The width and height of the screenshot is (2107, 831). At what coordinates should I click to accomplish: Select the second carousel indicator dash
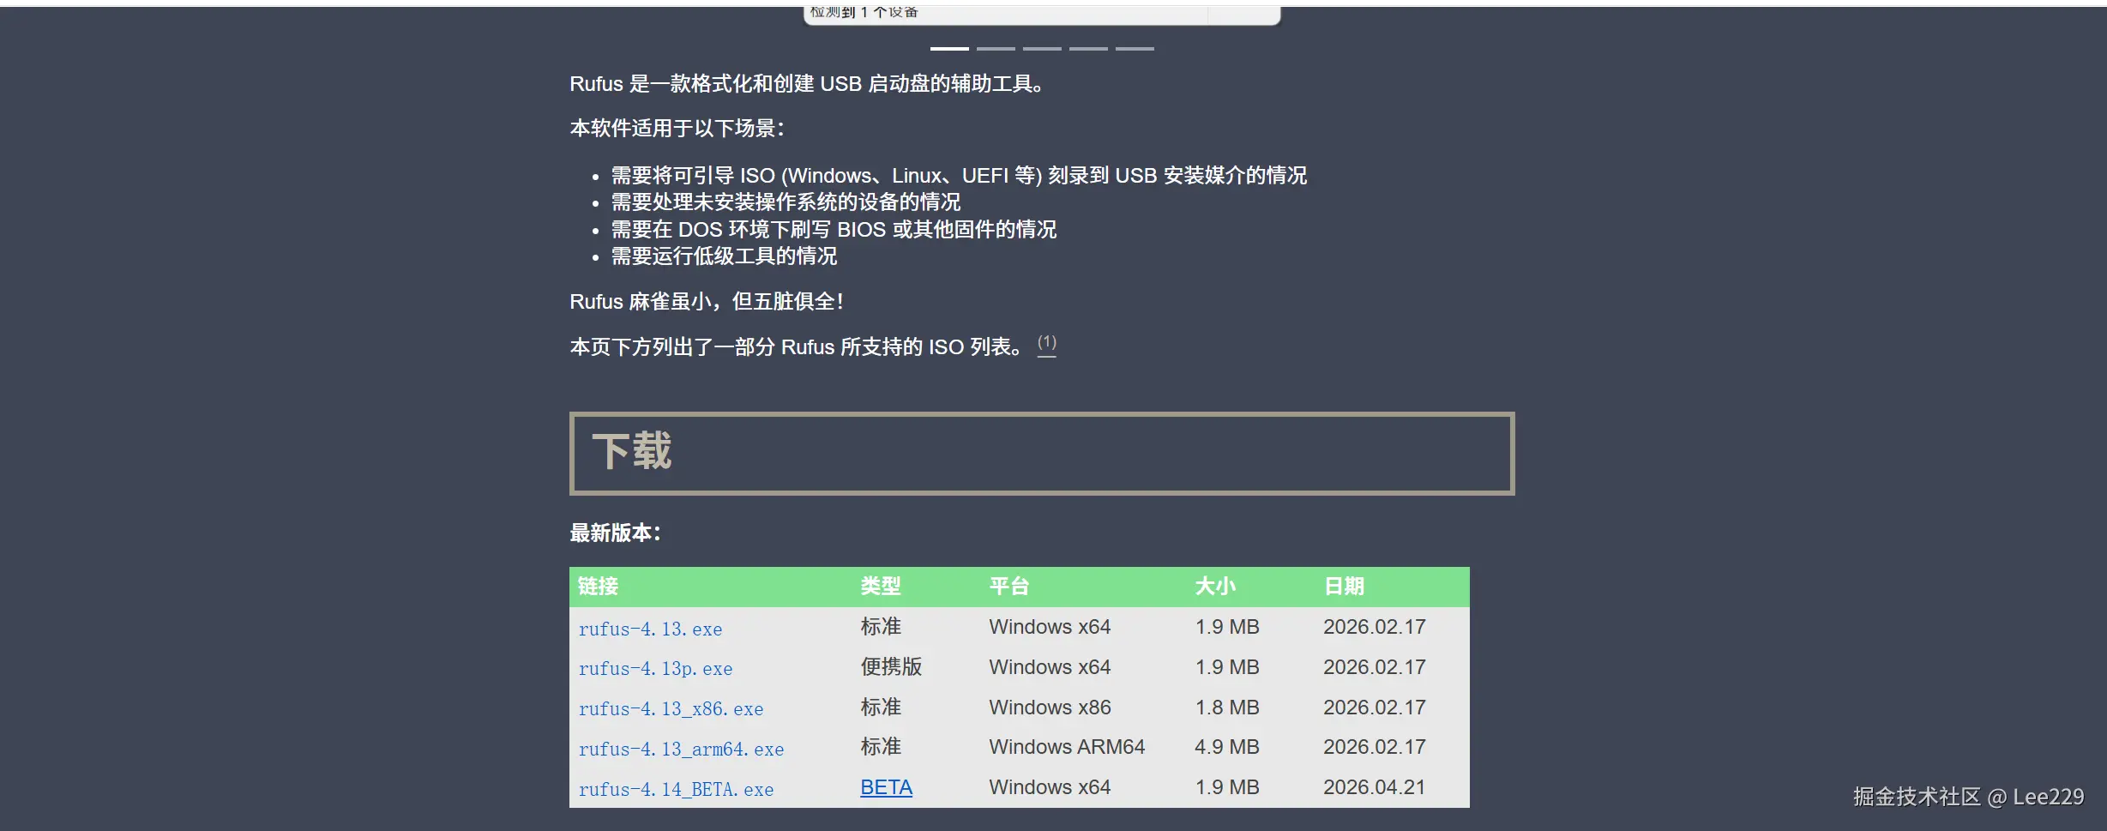tap(996, 48)
